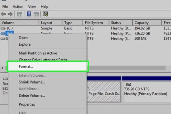Open the View menu
The image size is (171, 114).
click(x=32, y=7)
